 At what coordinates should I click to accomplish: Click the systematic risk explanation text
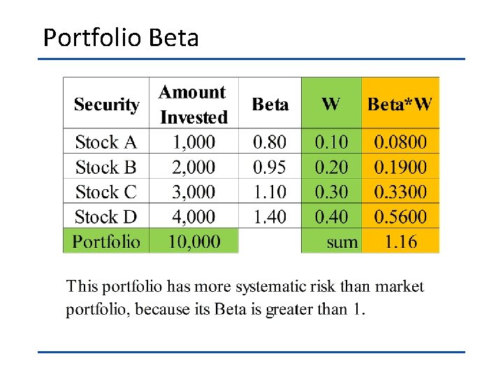click(x=245, y=298)
